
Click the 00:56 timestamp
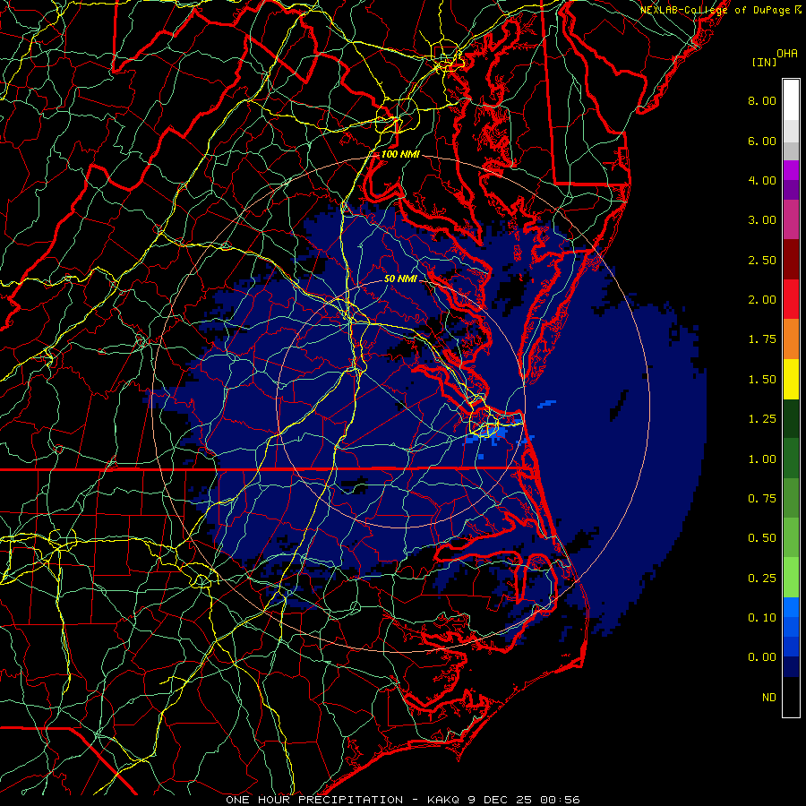(x=561, y=800)
